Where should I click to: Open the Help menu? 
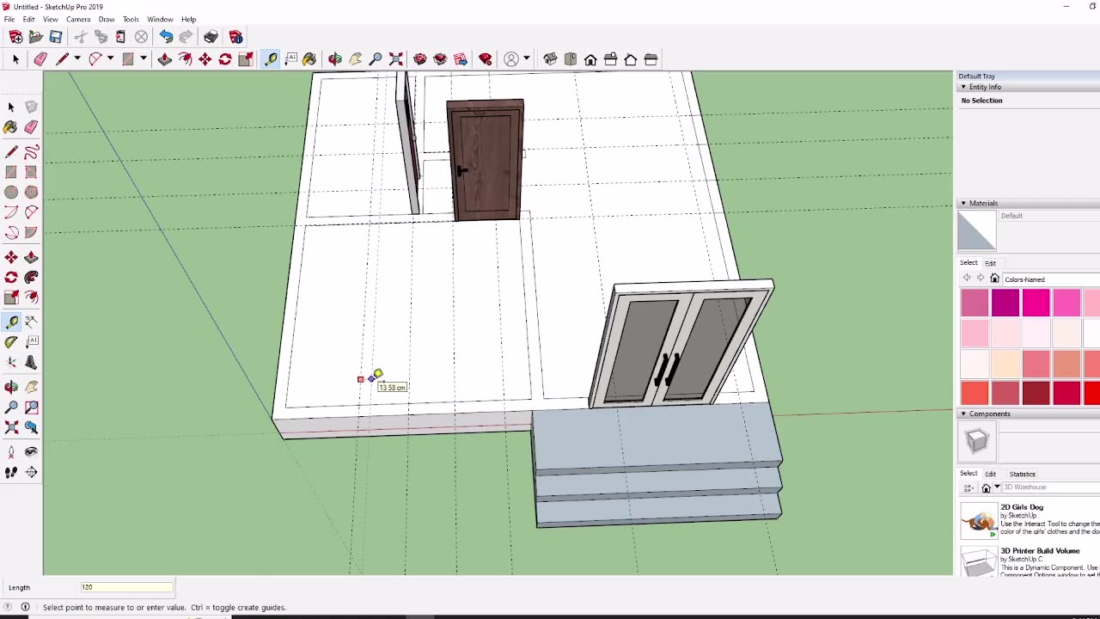[188, 19]
